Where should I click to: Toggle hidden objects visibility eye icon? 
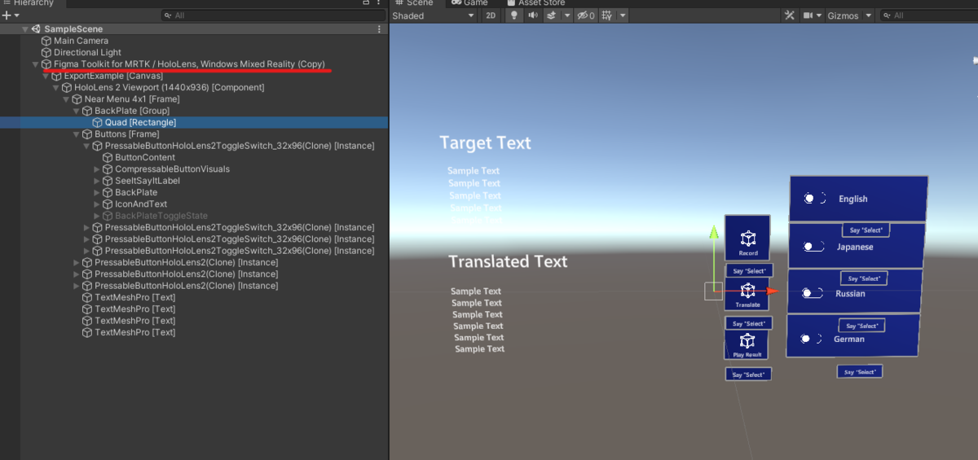(x=584, y=15)
